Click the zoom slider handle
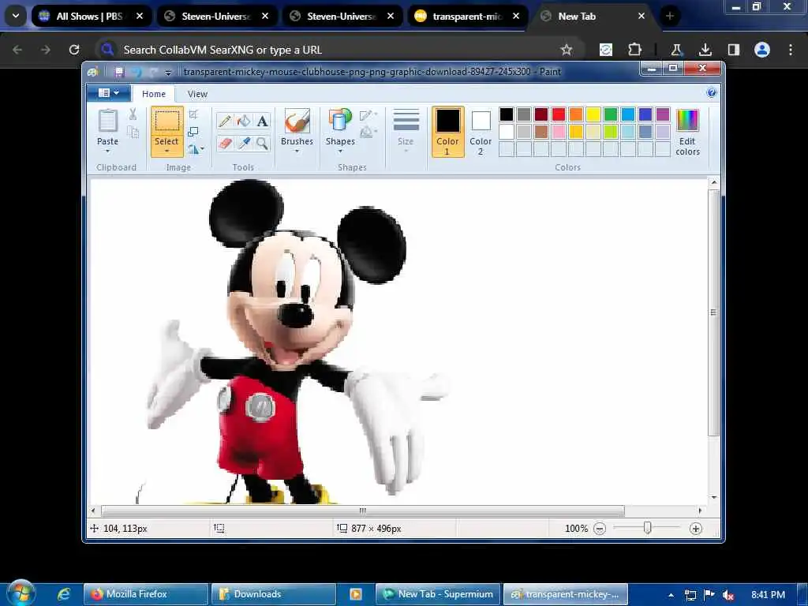The height and width of the screenshot is (606, 808). pos(647,528)
